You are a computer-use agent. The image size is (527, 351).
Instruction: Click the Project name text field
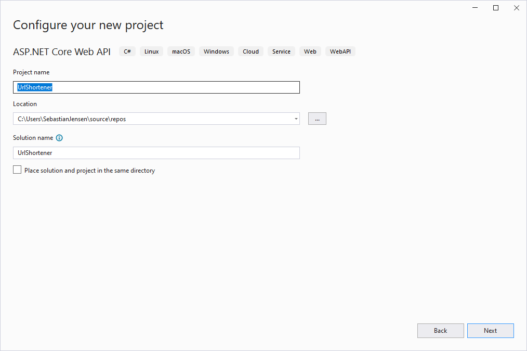point(156,87)
